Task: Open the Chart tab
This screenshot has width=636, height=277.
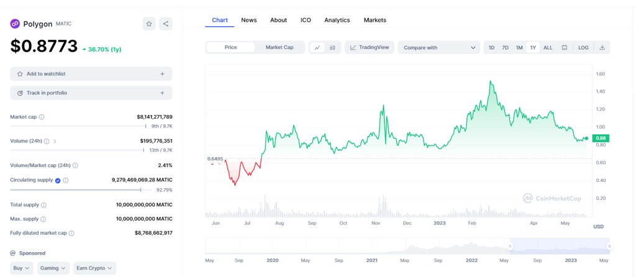Action: (x=220, y=20)
